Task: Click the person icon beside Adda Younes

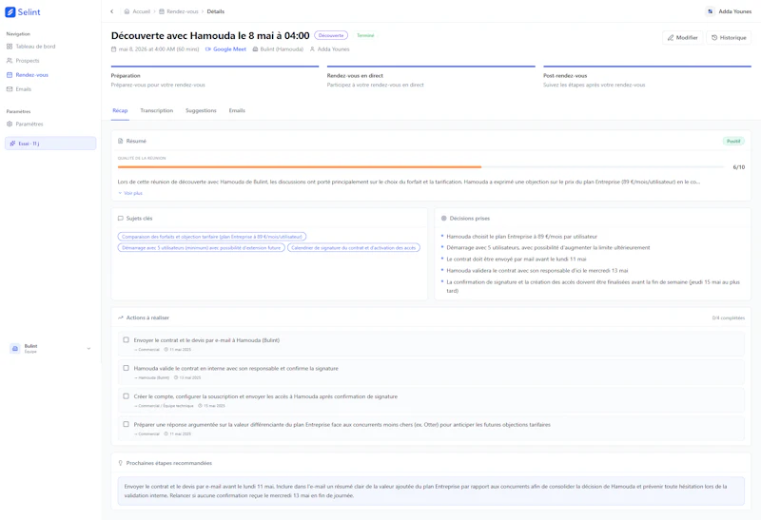Action: (313, 49)
